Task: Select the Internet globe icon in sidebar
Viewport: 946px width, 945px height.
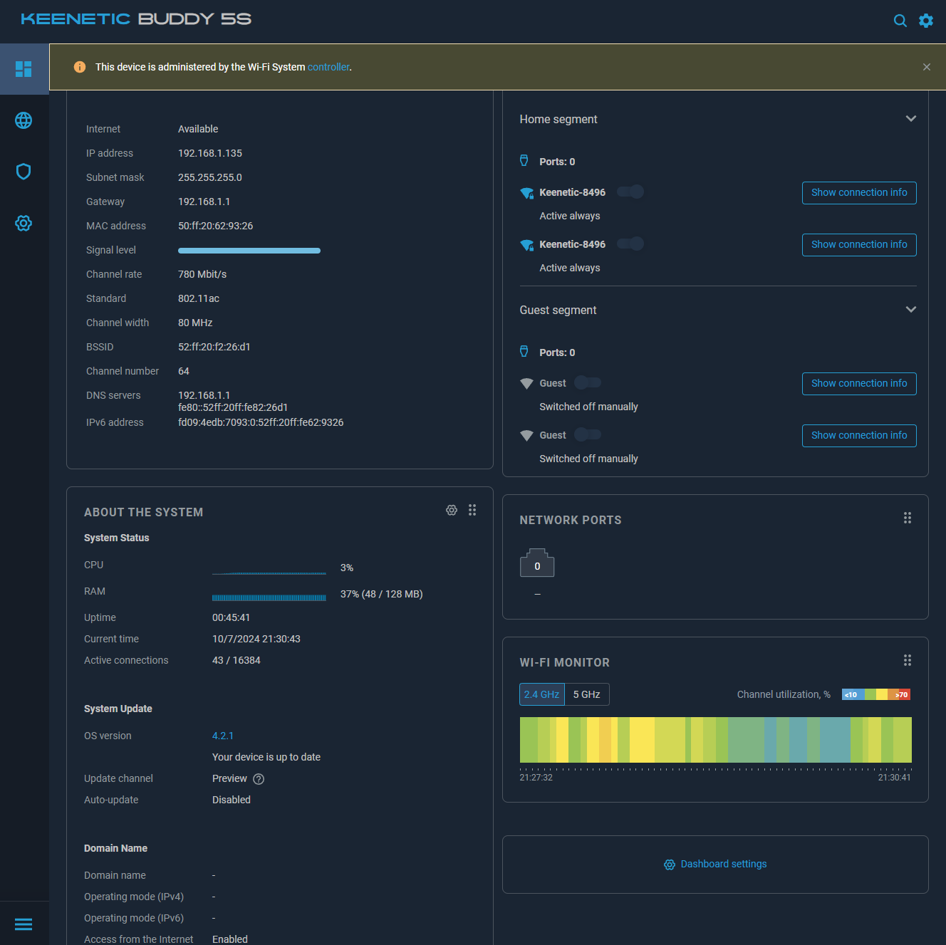Action: (24, 120)
